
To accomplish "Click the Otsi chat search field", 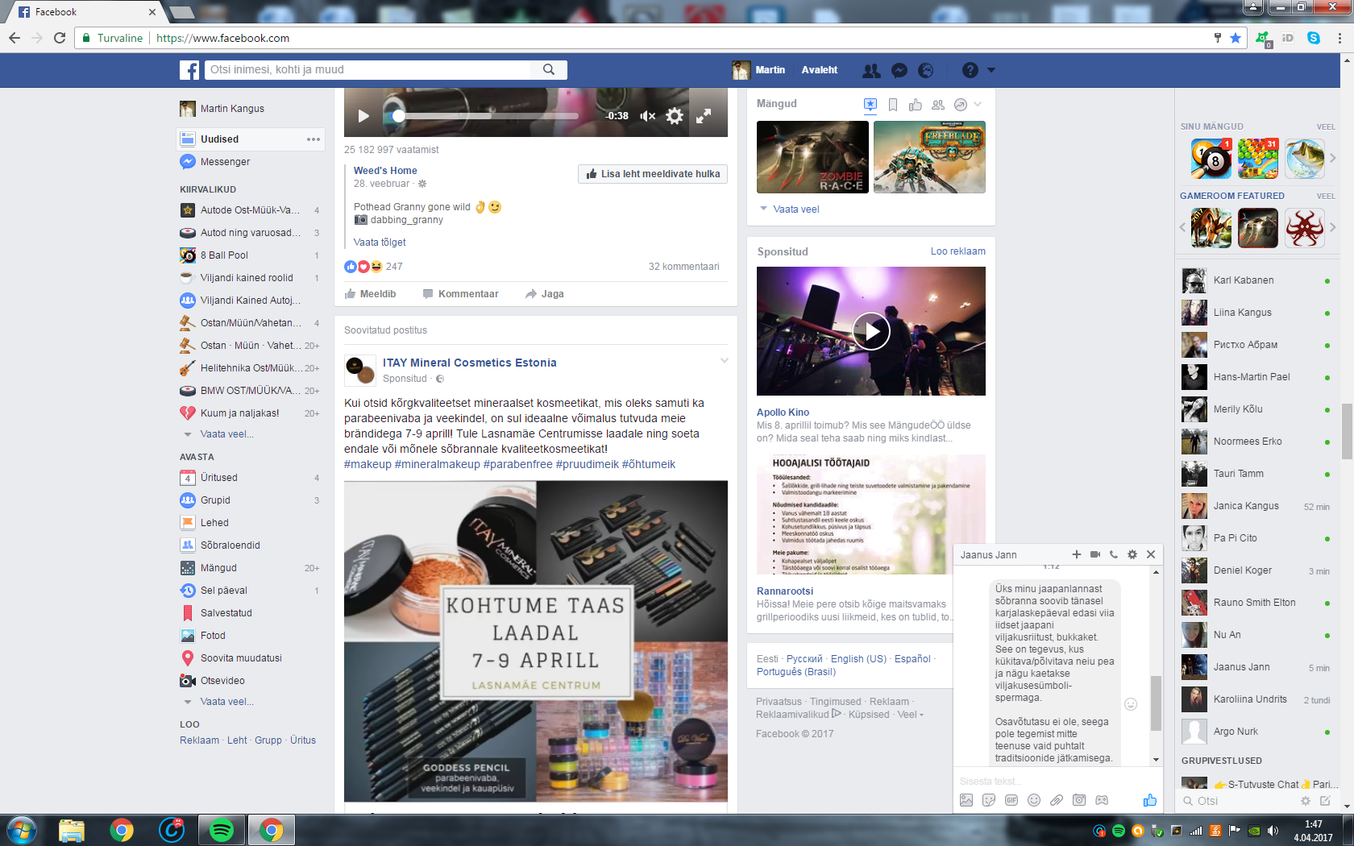I will click(1237, 801).
